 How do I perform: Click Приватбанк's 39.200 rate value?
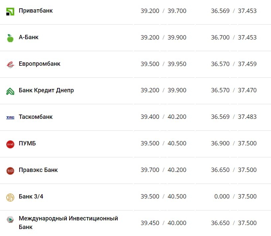[150, 11]
